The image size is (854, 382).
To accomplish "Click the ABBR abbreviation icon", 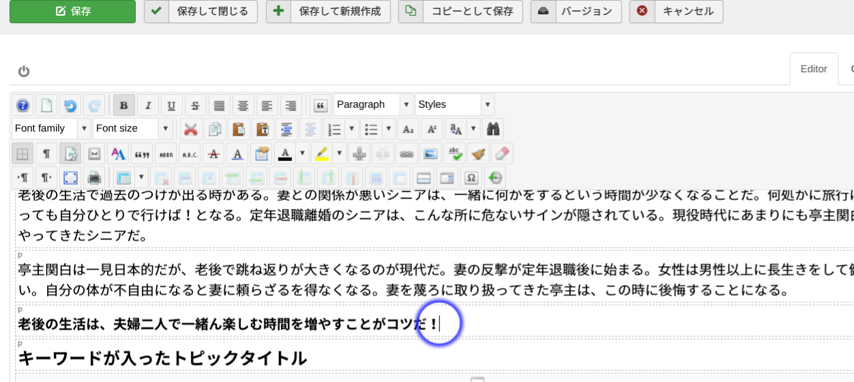I will [166, 153].
